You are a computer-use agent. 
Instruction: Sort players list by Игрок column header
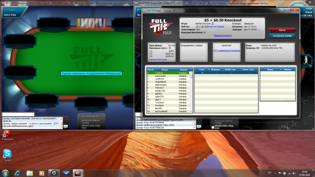click(x=165, y=70)
